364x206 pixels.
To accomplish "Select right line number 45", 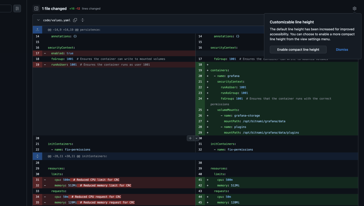I will [200, 202].
